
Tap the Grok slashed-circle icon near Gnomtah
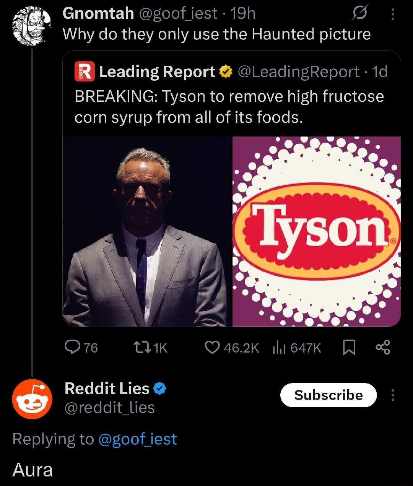coord(360,13)
